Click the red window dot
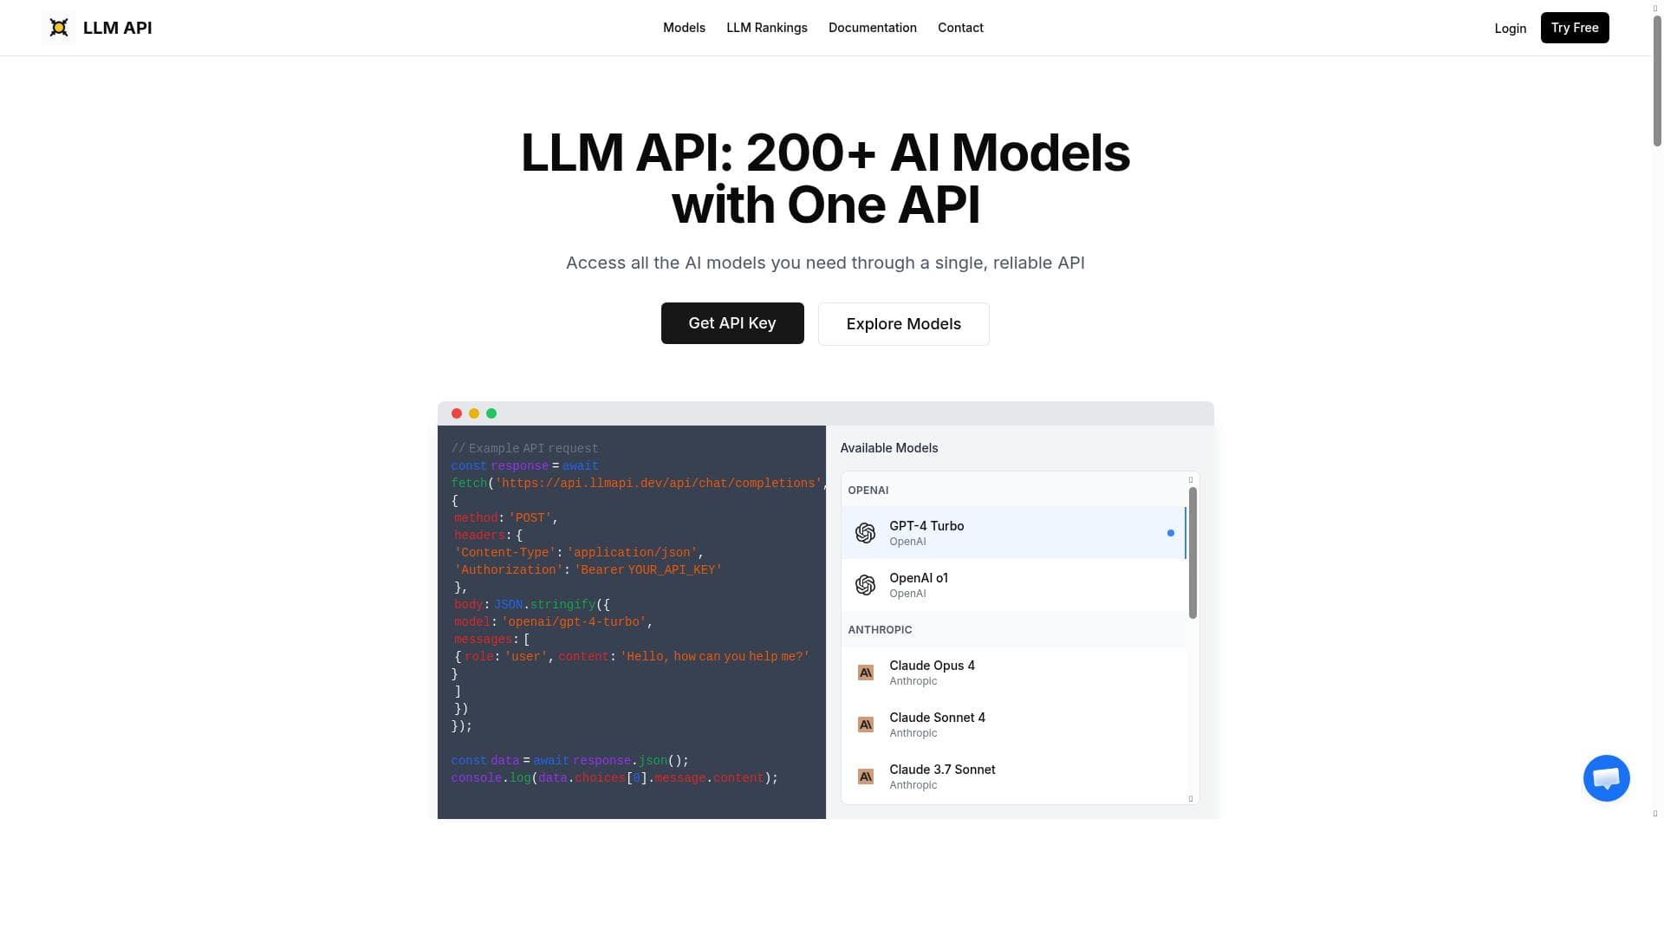1664x936 pixels. click(457, 413)
